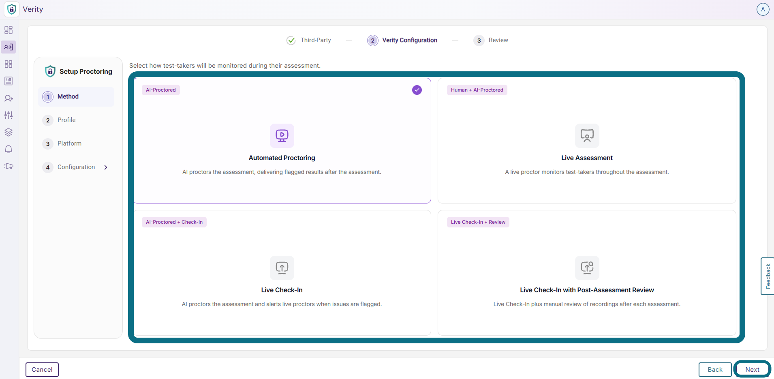
Task: Choose Live Check-In with Post-Assessment Review card
Action: [587, 273]
